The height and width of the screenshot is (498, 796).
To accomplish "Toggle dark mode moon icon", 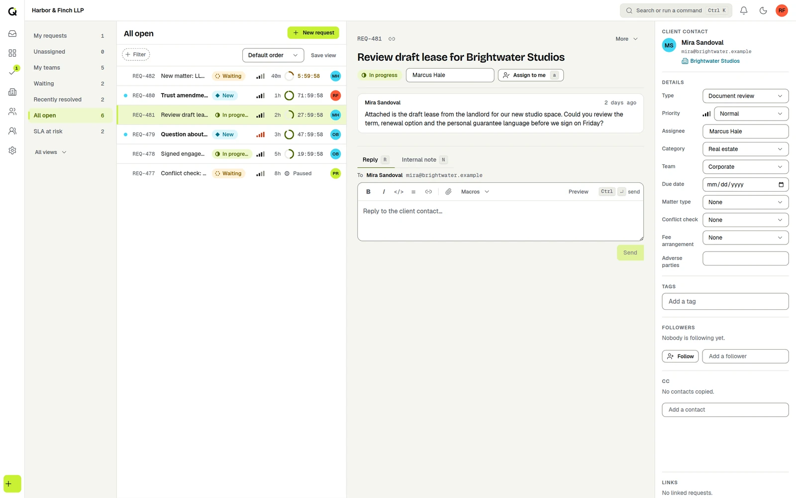I will [763, 10].
